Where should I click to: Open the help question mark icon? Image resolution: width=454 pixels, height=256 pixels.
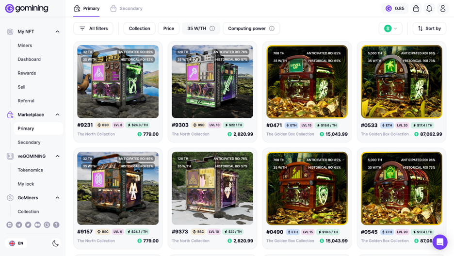56,225
